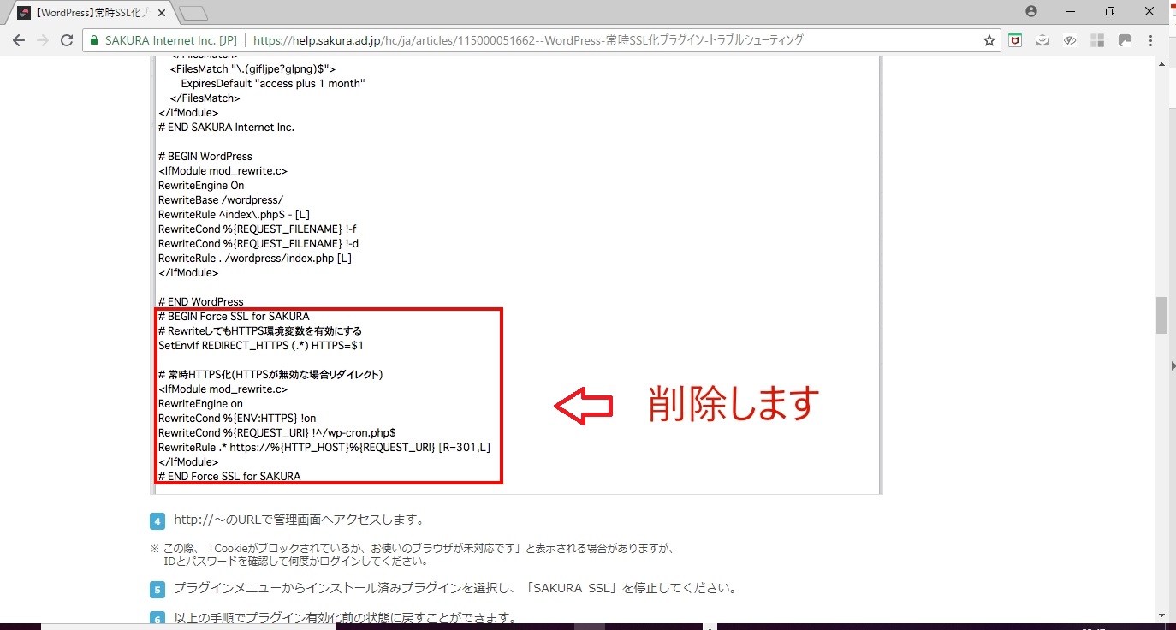Click 'ExpiresDefault "access plus 1 month"' line
1176x630 pixels.
coord(273,84)
